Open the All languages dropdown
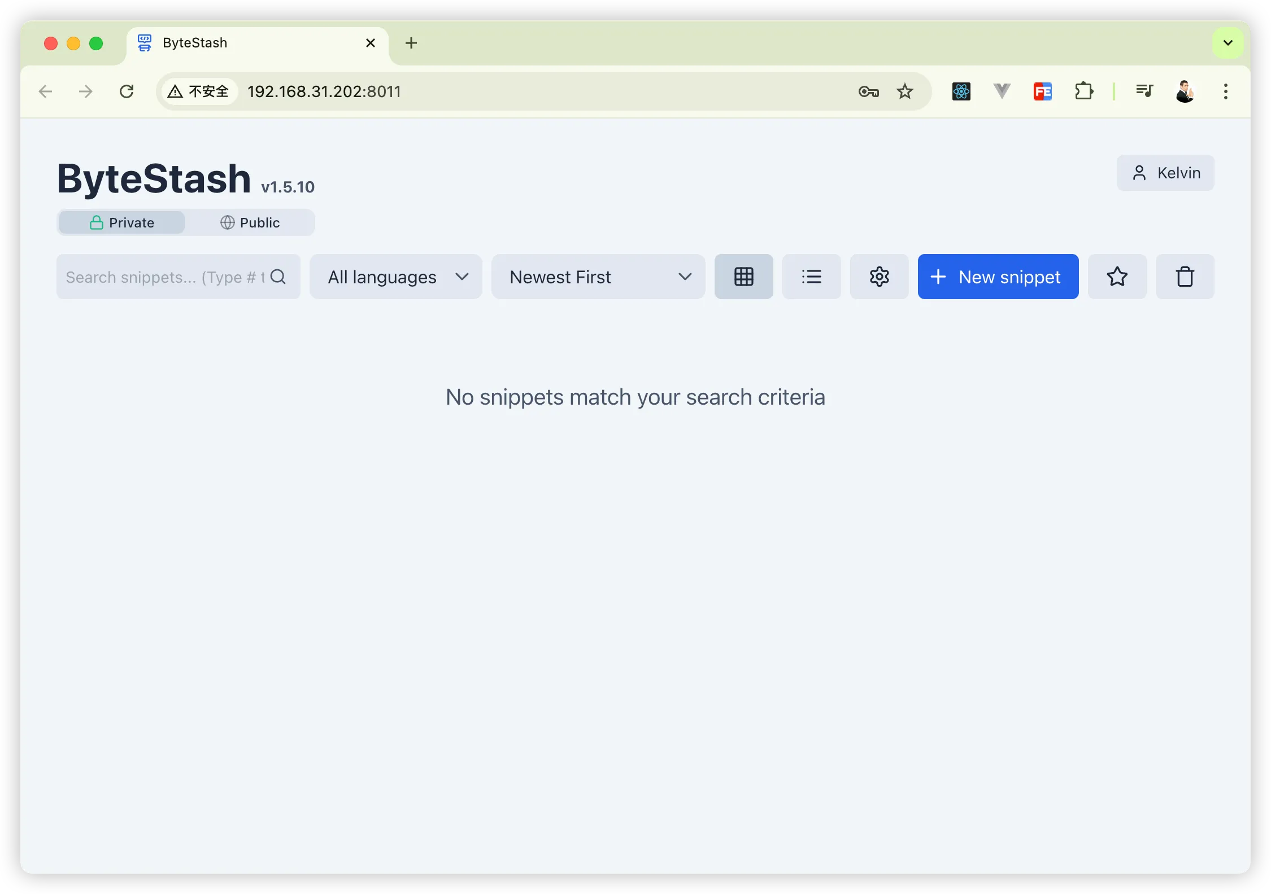This screenshot has height=894, width=1271. click(x=396, y=277)
